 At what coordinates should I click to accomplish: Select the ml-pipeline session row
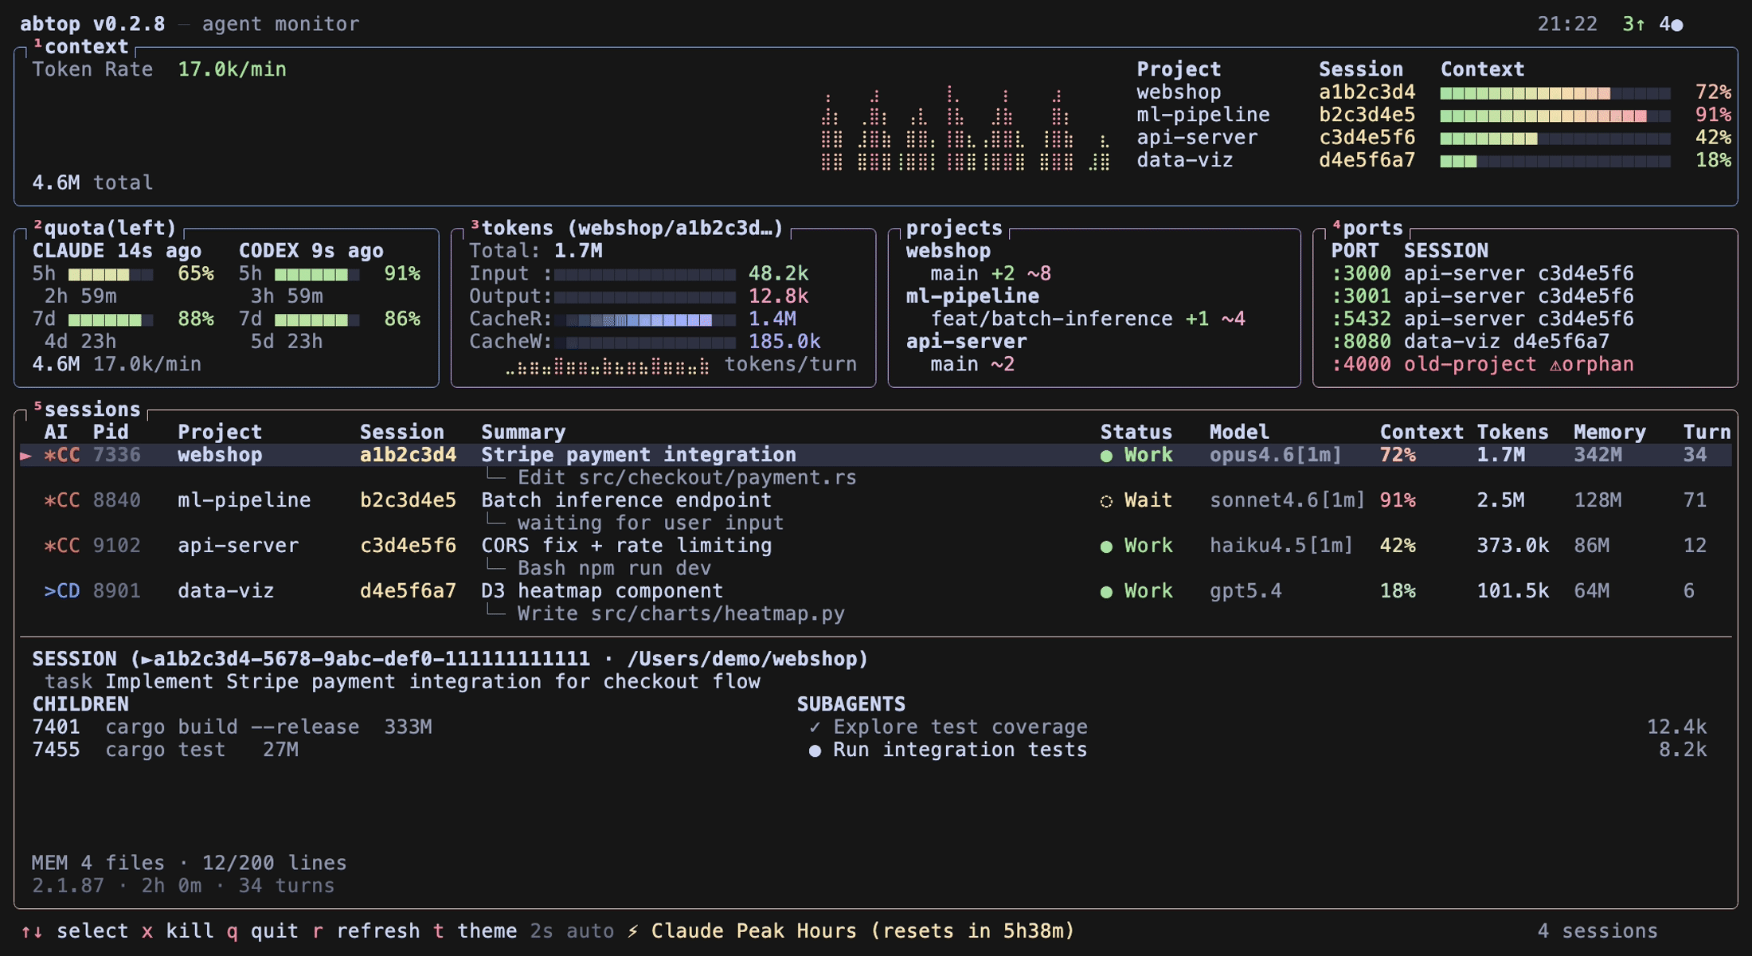click(x=244, y=500)
